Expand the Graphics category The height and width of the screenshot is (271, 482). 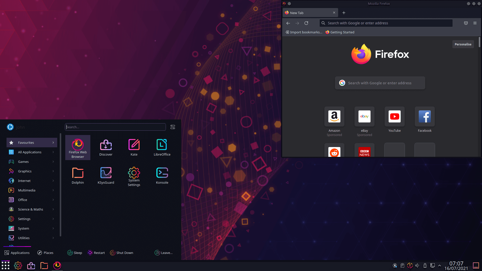coord(32,171)
